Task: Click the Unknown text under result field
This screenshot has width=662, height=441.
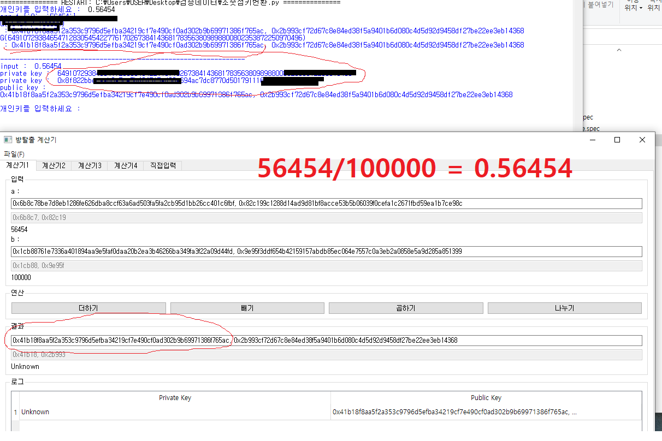Action: pos(25,367)
